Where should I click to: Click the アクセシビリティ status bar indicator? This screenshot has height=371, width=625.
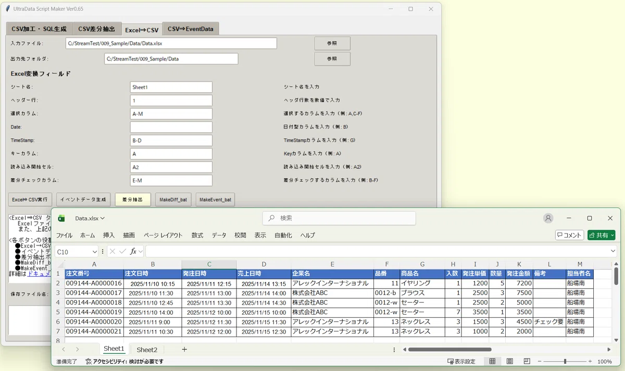pyautogui.click(x=124, y=361)
